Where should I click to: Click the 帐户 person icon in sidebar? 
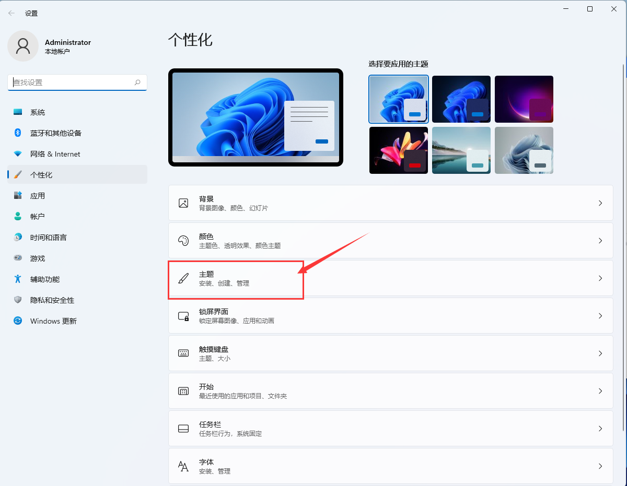pos(18,217)
